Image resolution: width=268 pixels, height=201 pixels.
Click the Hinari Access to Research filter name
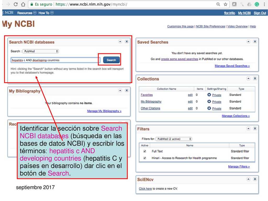tap(184, 158)
